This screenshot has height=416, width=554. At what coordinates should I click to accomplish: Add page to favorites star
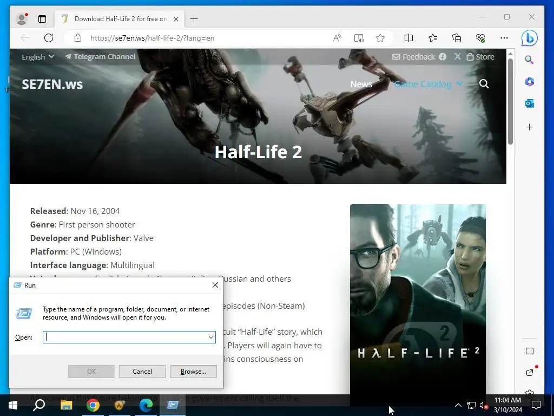point(380,38)
